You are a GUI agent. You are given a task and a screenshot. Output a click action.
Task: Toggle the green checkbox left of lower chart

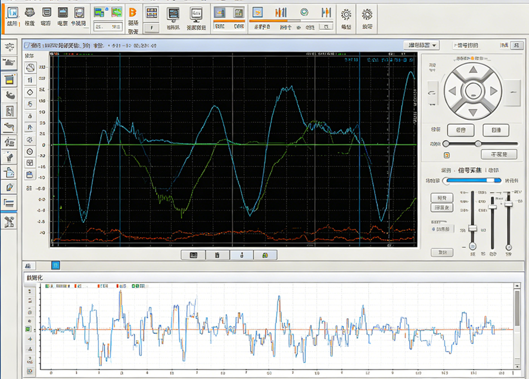click(27, 329)
